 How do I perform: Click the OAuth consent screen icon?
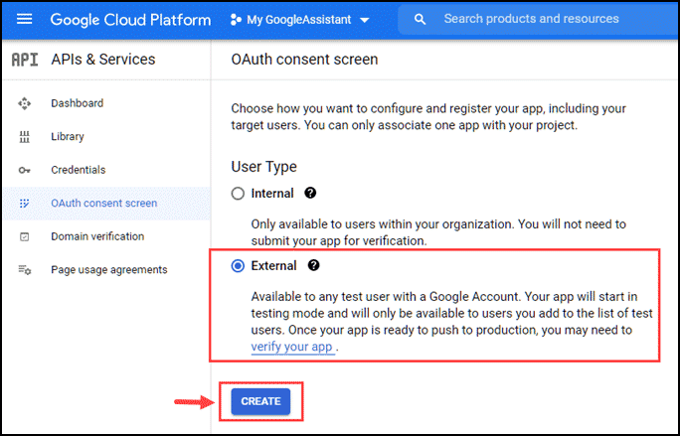24,204
